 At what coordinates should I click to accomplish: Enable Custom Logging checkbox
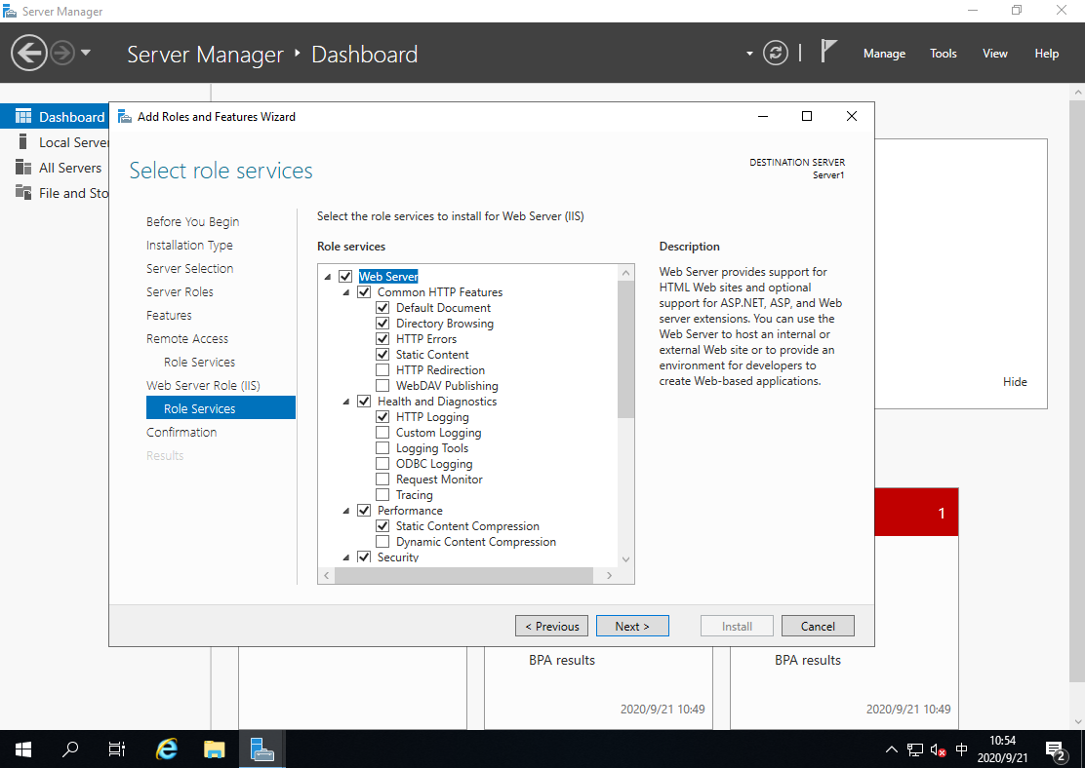(382, 432)
